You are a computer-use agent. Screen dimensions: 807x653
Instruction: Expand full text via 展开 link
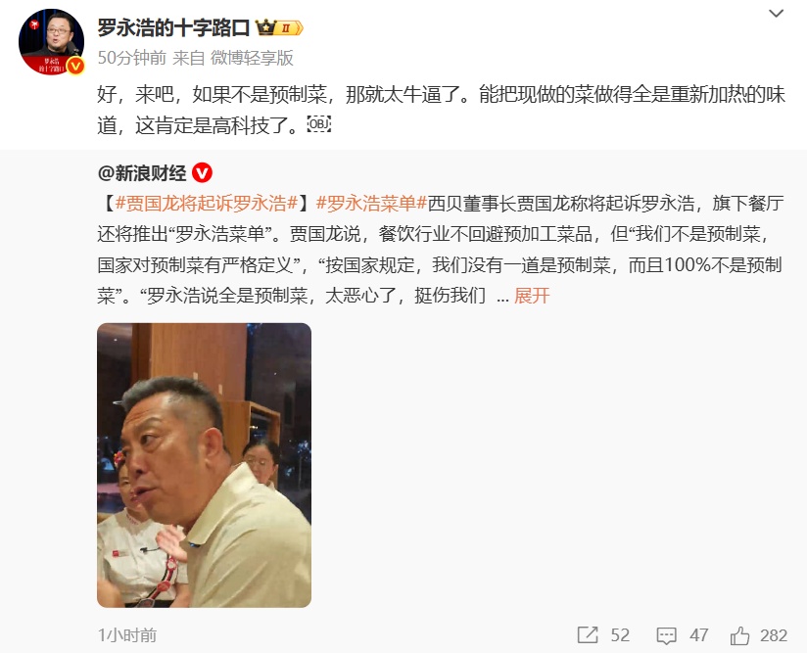[x=532, y=296]
